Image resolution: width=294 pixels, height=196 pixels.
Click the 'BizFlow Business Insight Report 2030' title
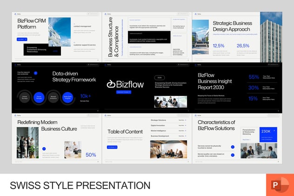click(x=215, y=81)
